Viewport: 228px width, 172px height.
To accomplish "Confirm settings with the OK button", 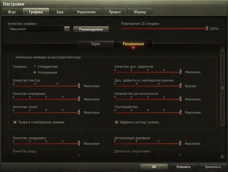I will coord(154,167).
